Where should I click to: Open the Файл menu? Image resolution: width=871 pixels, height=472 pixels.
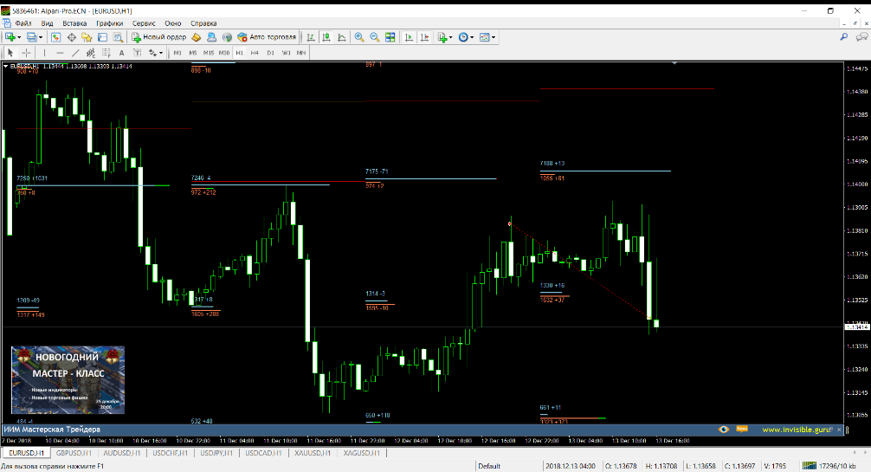coord(23,23)
